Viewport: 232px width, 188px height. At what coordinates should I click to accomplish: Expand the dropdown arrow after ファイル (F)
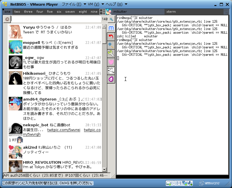(x=85, y=4)
